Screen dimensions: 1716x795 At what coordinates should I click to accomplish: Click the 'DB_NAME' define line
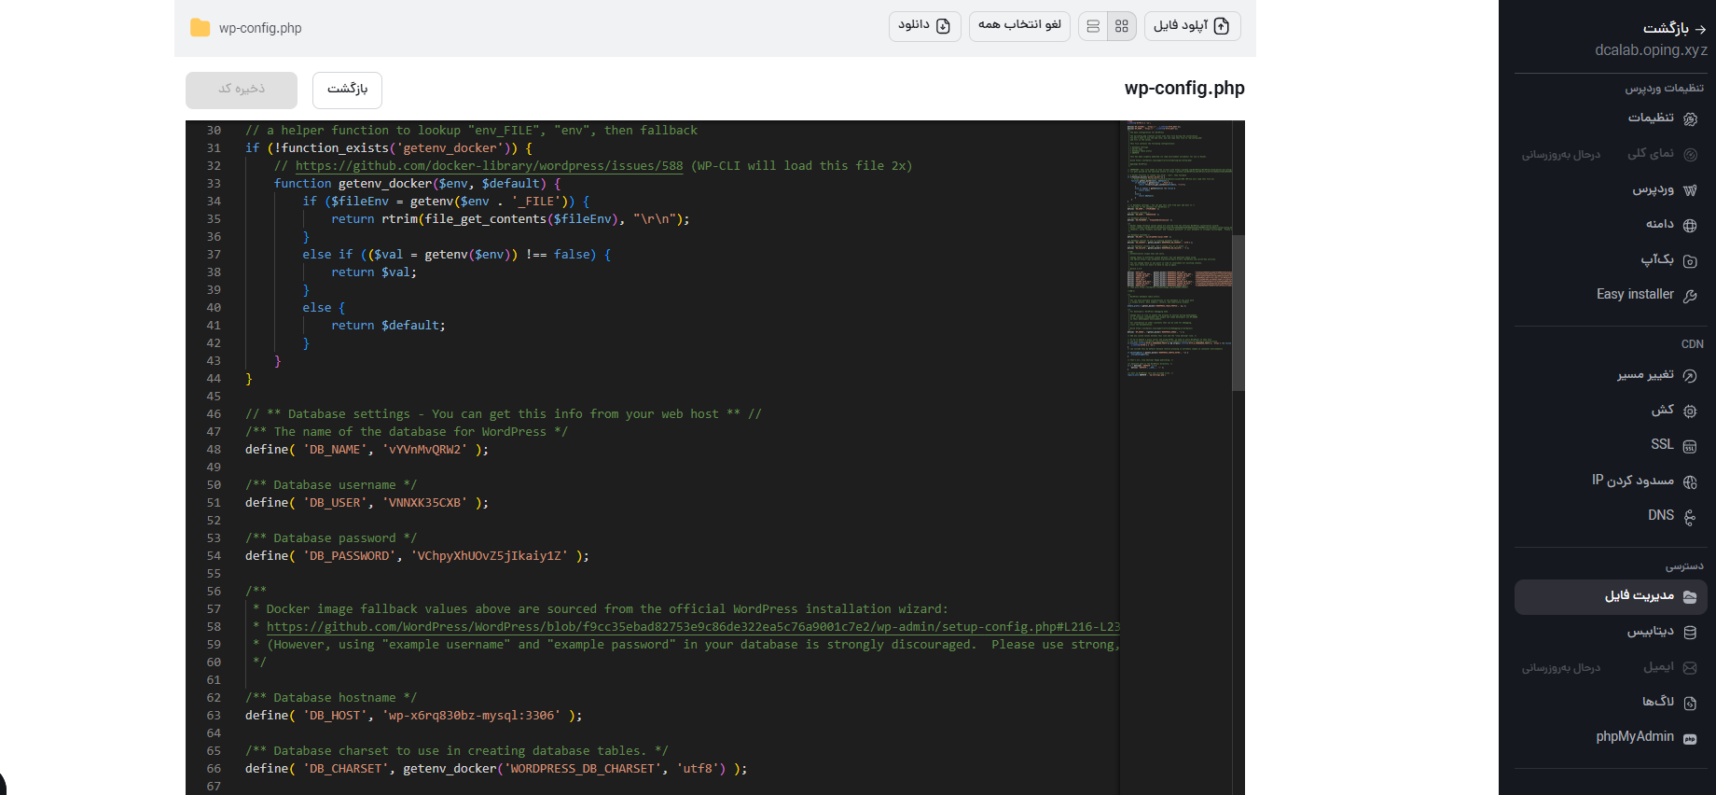click(367, 450)
